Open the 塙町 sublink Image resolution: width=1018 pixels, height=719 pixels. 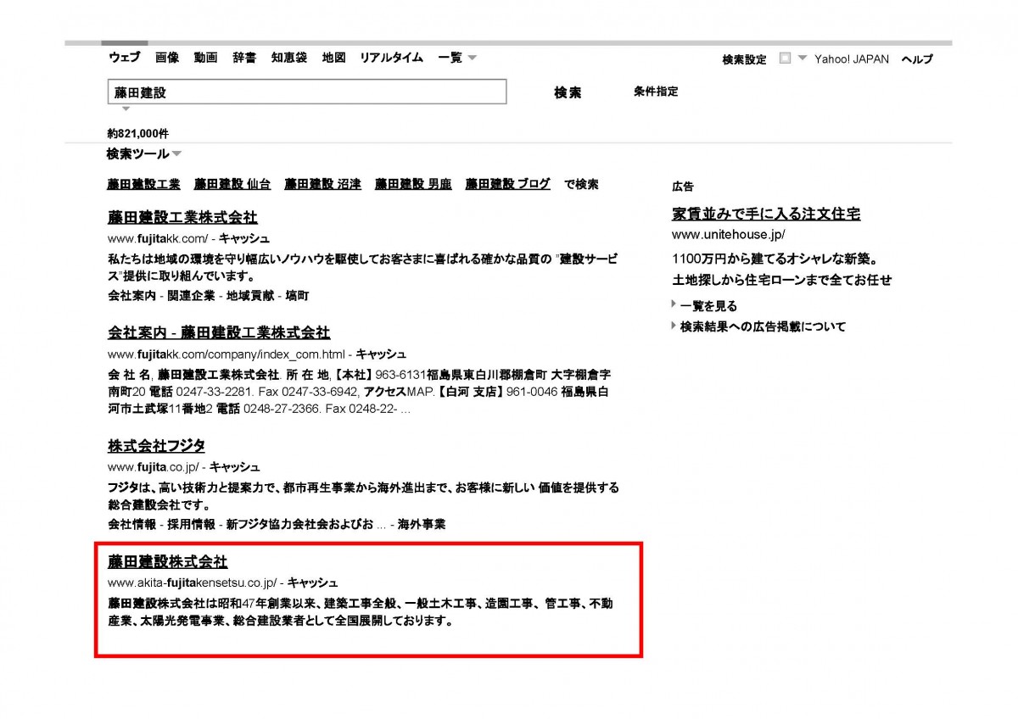coord(297,296)
